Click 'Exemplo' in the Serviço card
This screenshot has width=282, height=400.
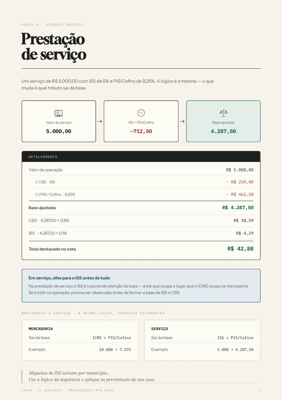coord(159,350)
